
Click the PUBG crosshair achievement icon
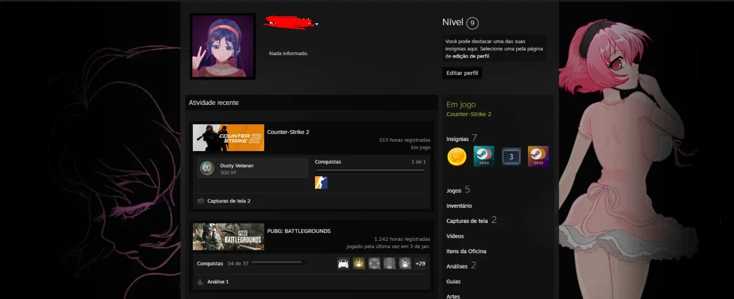(x=374, y=263)
